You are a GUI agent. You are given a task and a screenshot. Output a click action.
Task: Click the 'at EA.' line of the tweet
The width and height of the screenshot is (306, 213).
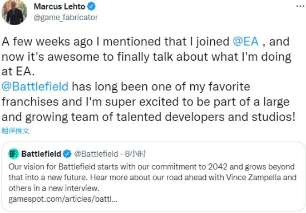(18, 71)
